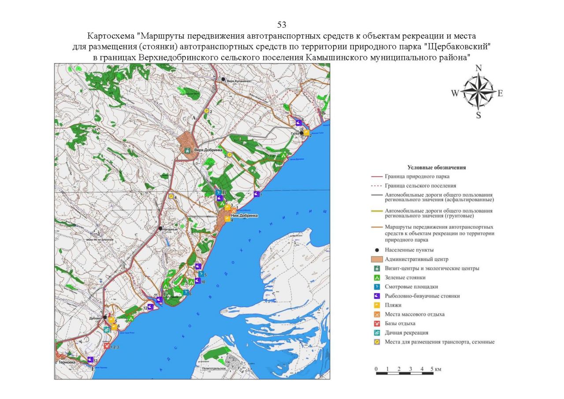Screen dimensions: 564x399
Task: Click route point letter Б on map
Action: coord(323,112)
